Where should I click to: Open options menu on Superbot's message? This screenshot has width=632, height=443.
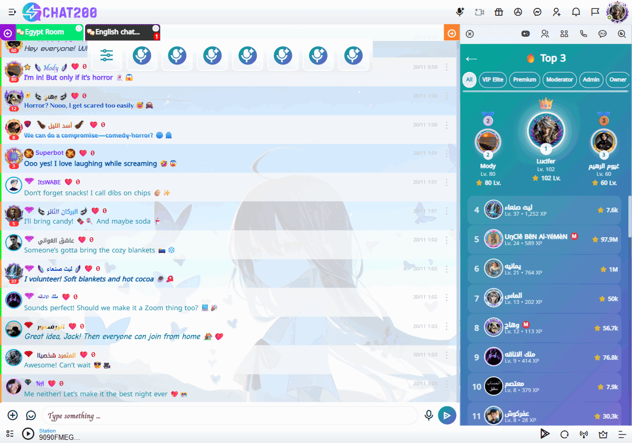click(447, 154)
